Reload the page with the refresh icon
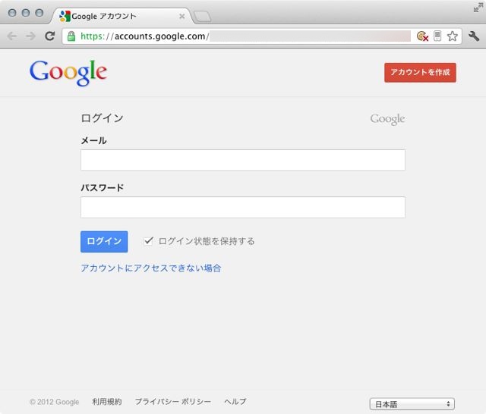The width and height of the screenshot is (486, 414). (49, 36)
